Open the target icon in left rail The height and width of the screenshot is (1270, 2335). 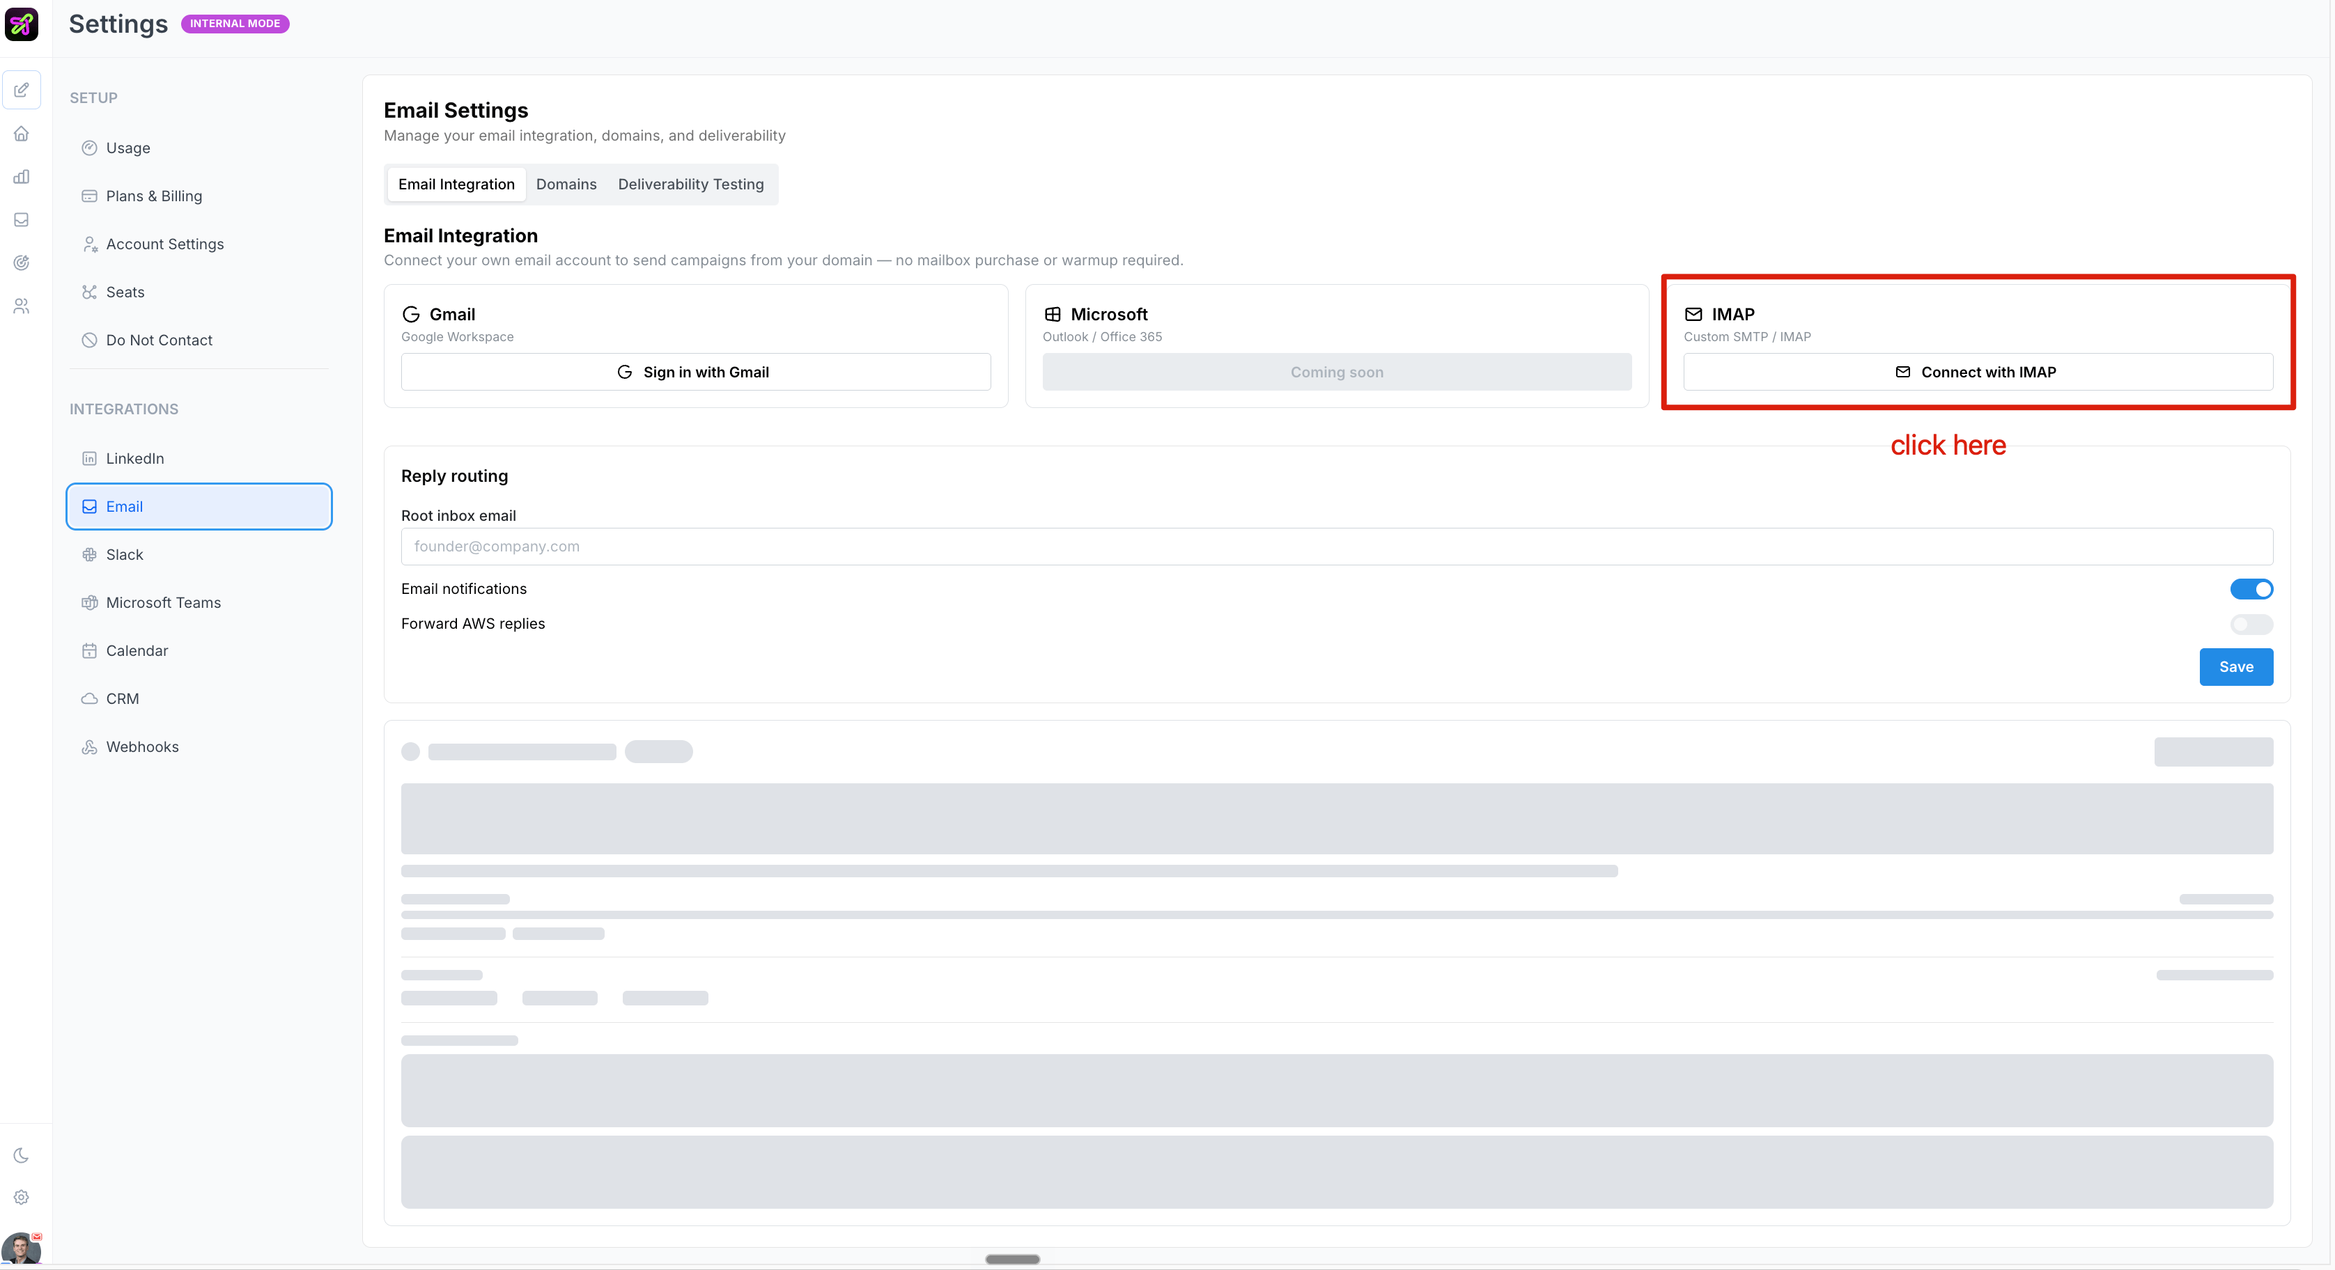coord(22,262)
